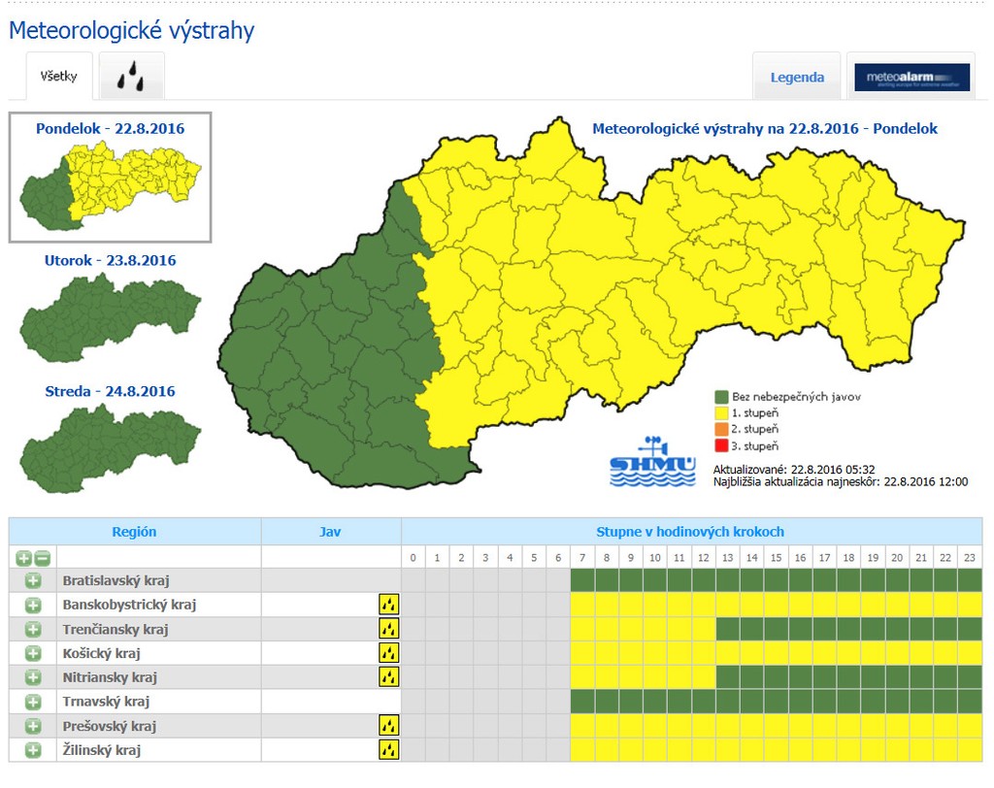Collapse all regions with the minus button

[42, 558]
